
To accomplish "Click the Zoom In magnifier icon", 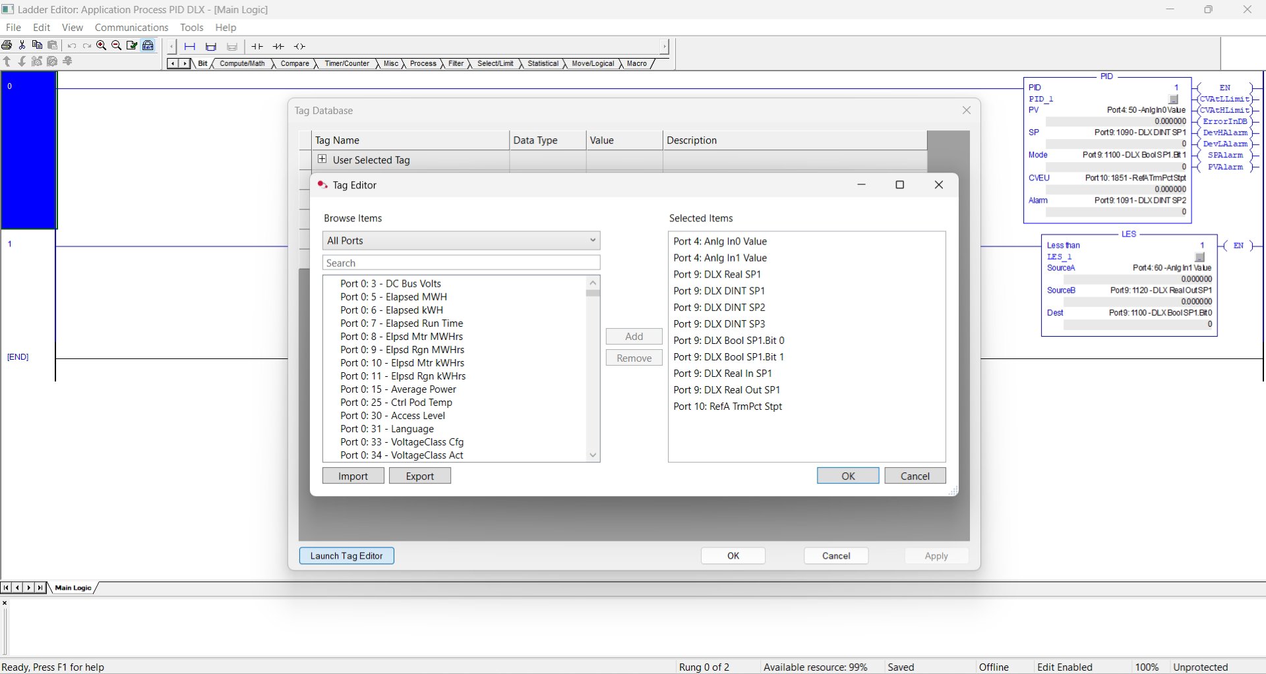I will click(102, 45).
